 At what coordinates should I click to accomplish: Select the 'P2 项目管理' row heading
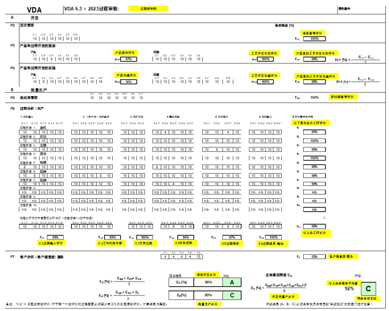tap(22, 25)
